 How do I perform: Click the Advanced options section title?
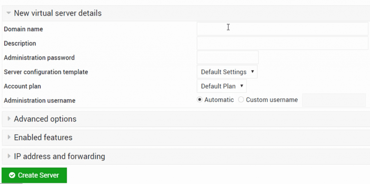pyautogui.click(x=45, y=119)
